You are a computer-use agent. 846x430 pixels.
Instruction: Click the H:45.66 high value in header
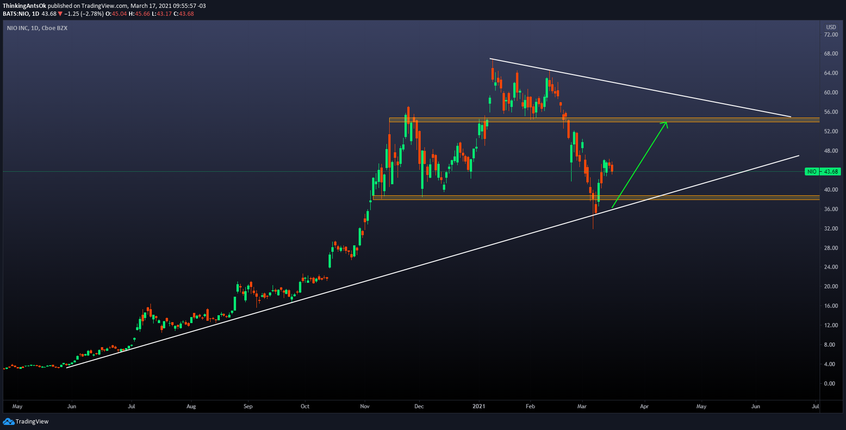139,14
